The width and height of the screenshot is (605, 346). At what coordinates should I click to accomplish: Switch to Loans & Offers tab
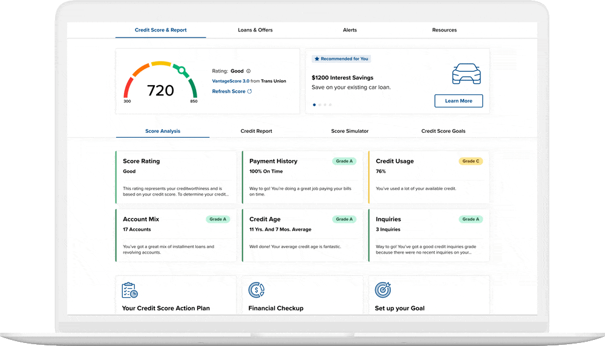[255, 30]
